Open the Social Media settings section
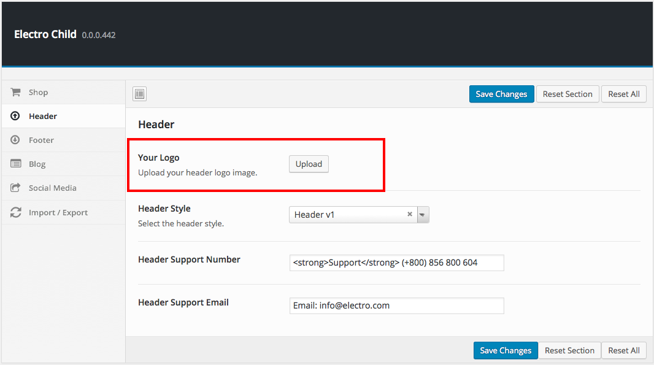The height and width of the screenshot is (365, 654). pos(63,188)
